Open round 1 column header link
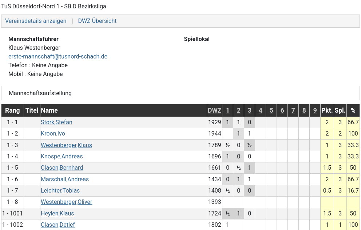The image size is (361, 230). [x=227, y=110]
